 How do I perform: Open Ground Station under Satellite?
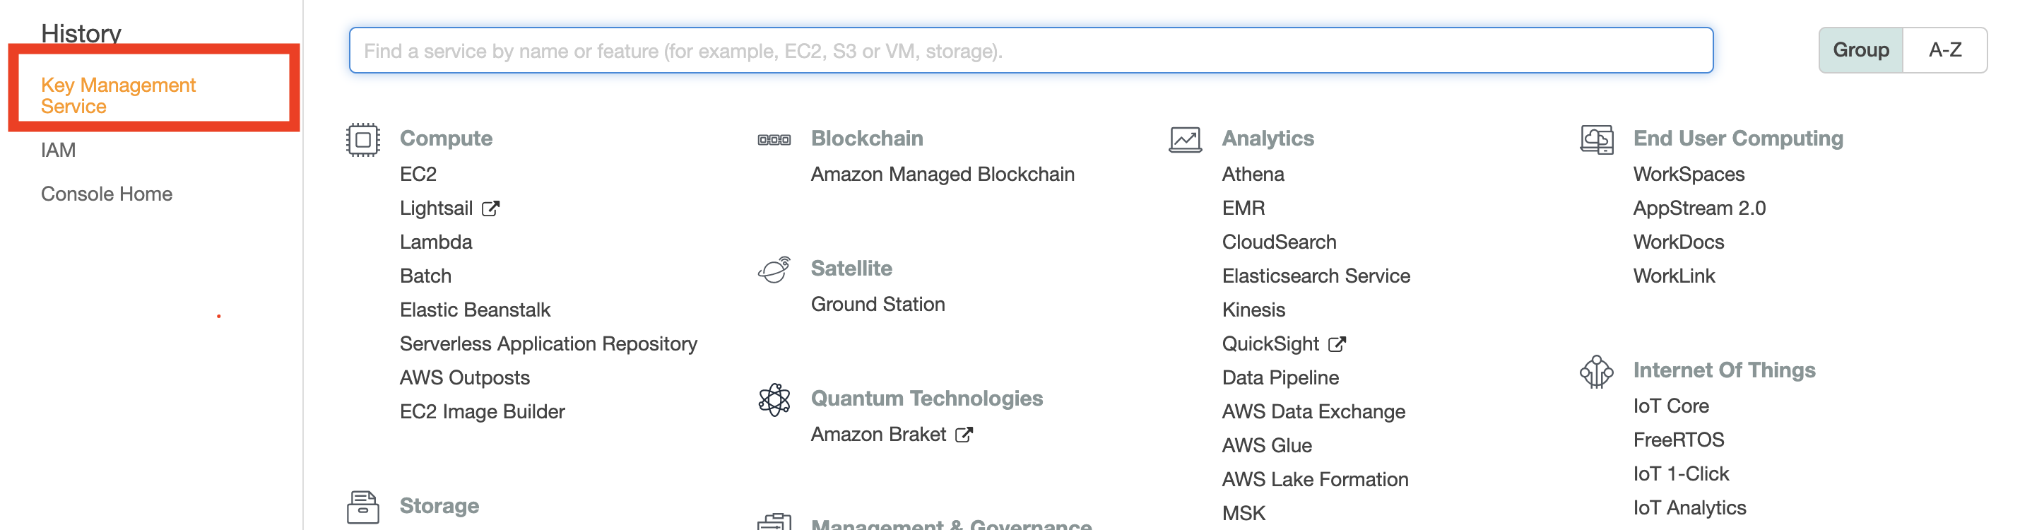tap(878, 304)
